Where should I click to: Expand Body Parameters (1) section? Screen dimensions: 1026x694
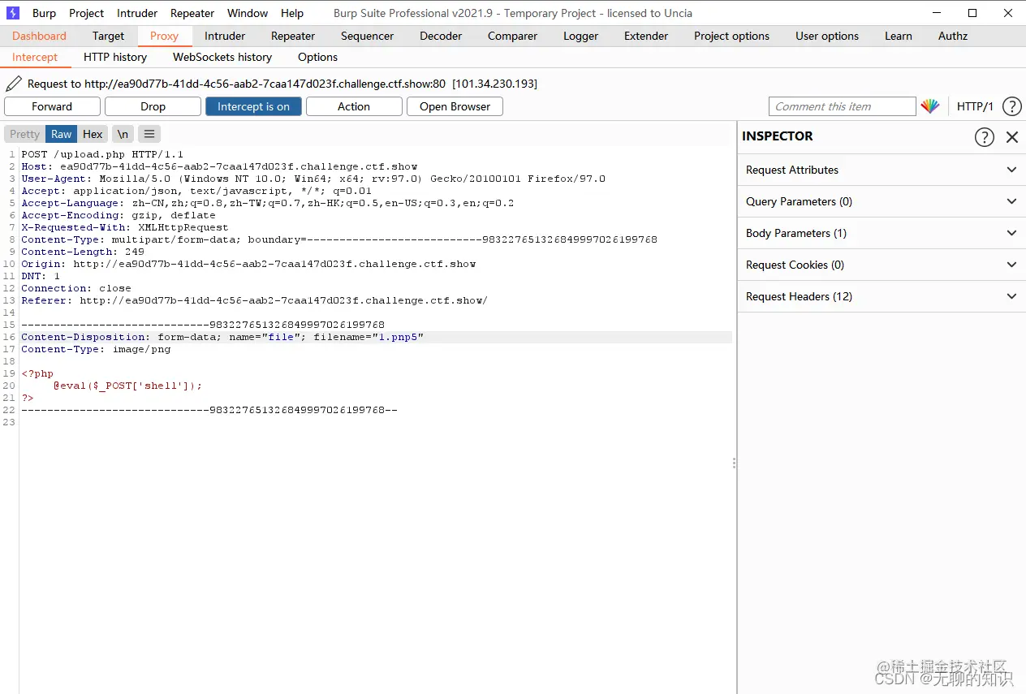coord(882,233)
